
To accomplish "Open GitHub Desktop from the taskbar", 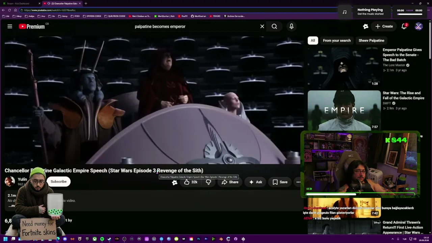I will tap(236, 239).
